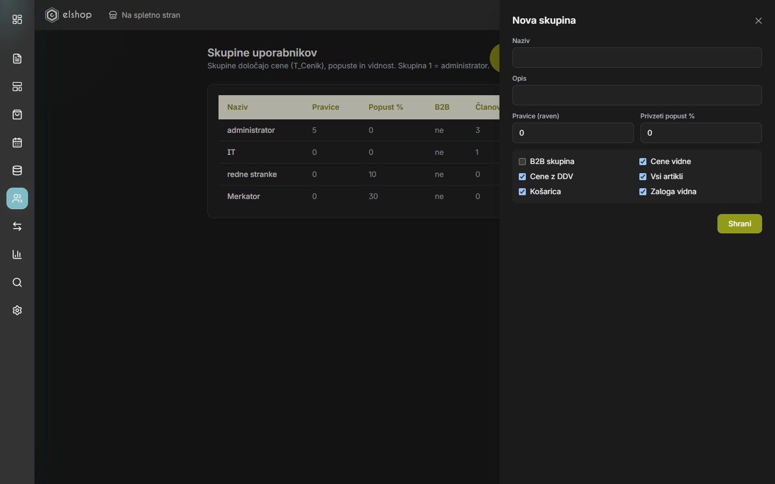
Task: Open the database icon in the sidebar
Action: 17,170
